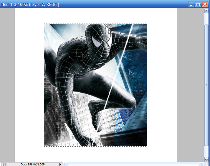Click the document title bar text

[x=29, y=4]
